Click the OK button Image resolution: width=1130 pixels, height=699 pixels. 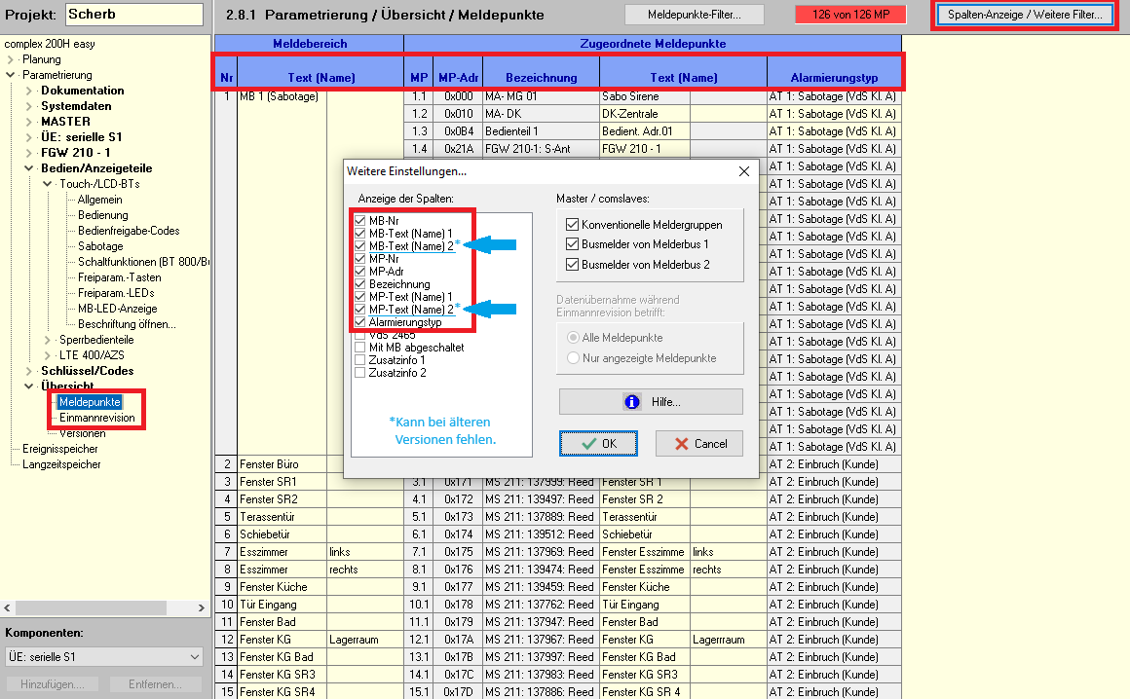pyautogui.click(x=598, y=443)
